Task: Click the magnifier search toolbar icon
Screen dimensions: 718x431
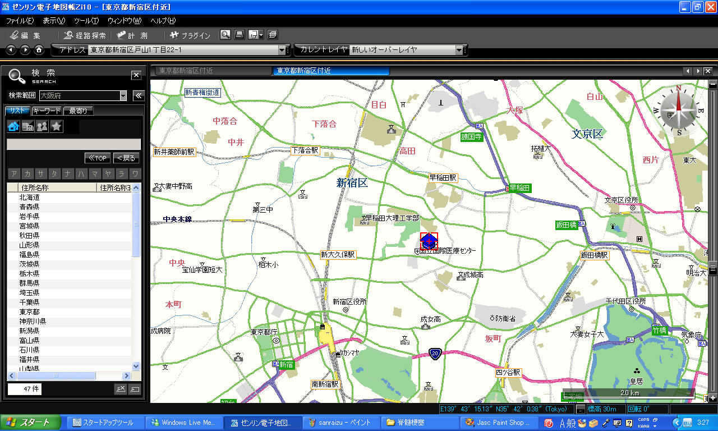Action: [225, 35]
